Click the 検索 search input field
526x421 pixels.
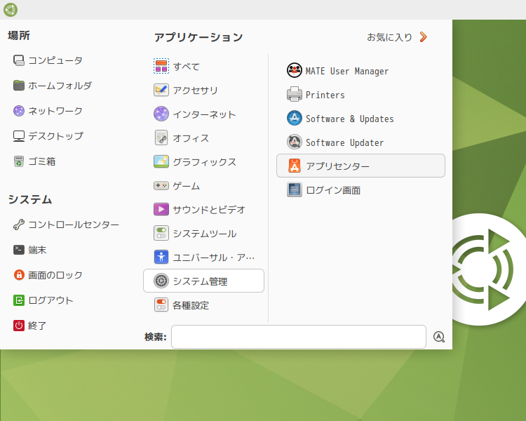pyautogui.click(x=299, y=337)
